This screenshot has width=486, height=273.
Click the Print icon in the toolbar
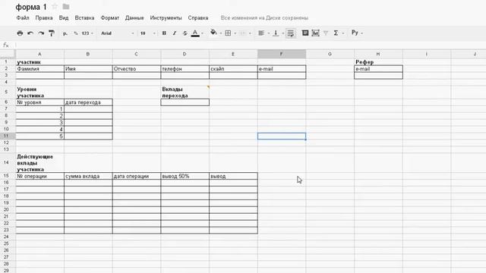click(20, 33)
